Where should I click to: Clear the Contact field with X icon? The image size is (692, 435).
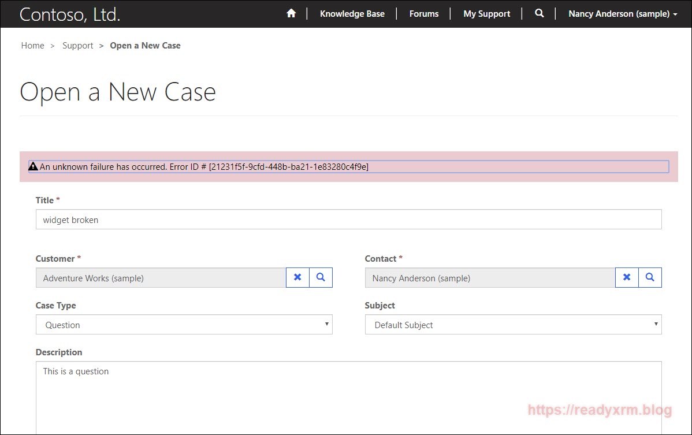(627, 277)
